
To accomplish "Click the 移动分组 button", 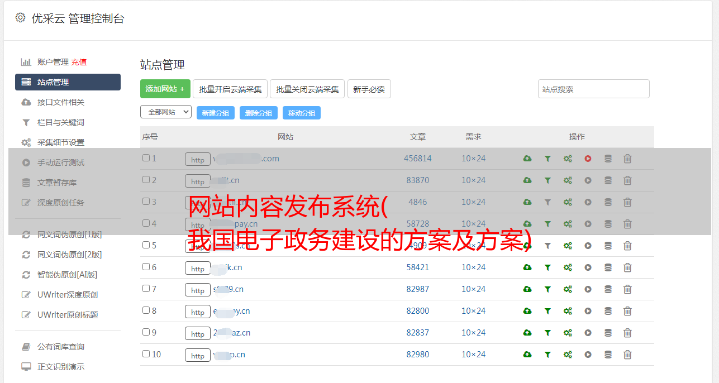I will click(302, 113).
